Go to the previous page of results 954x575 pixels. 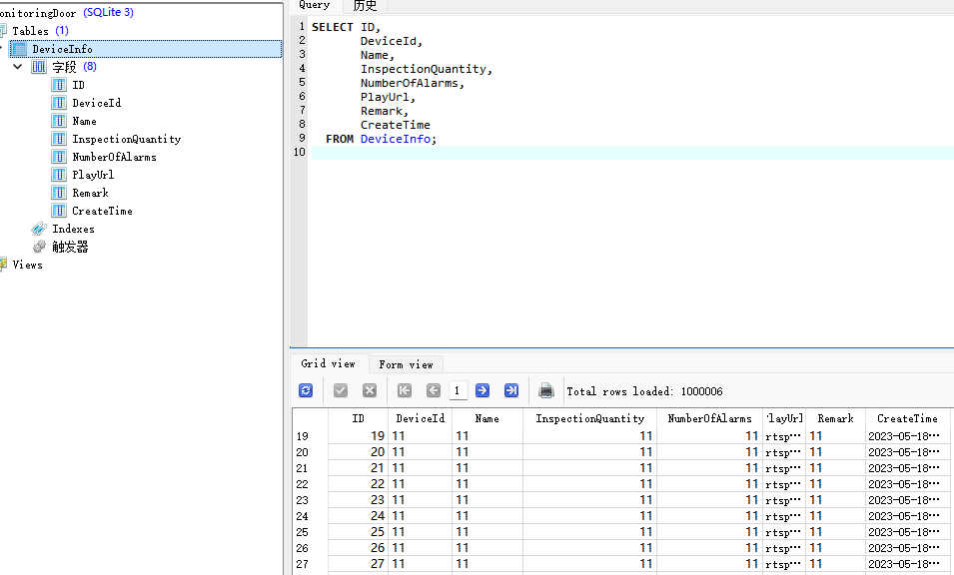click(x=434, y=391)
